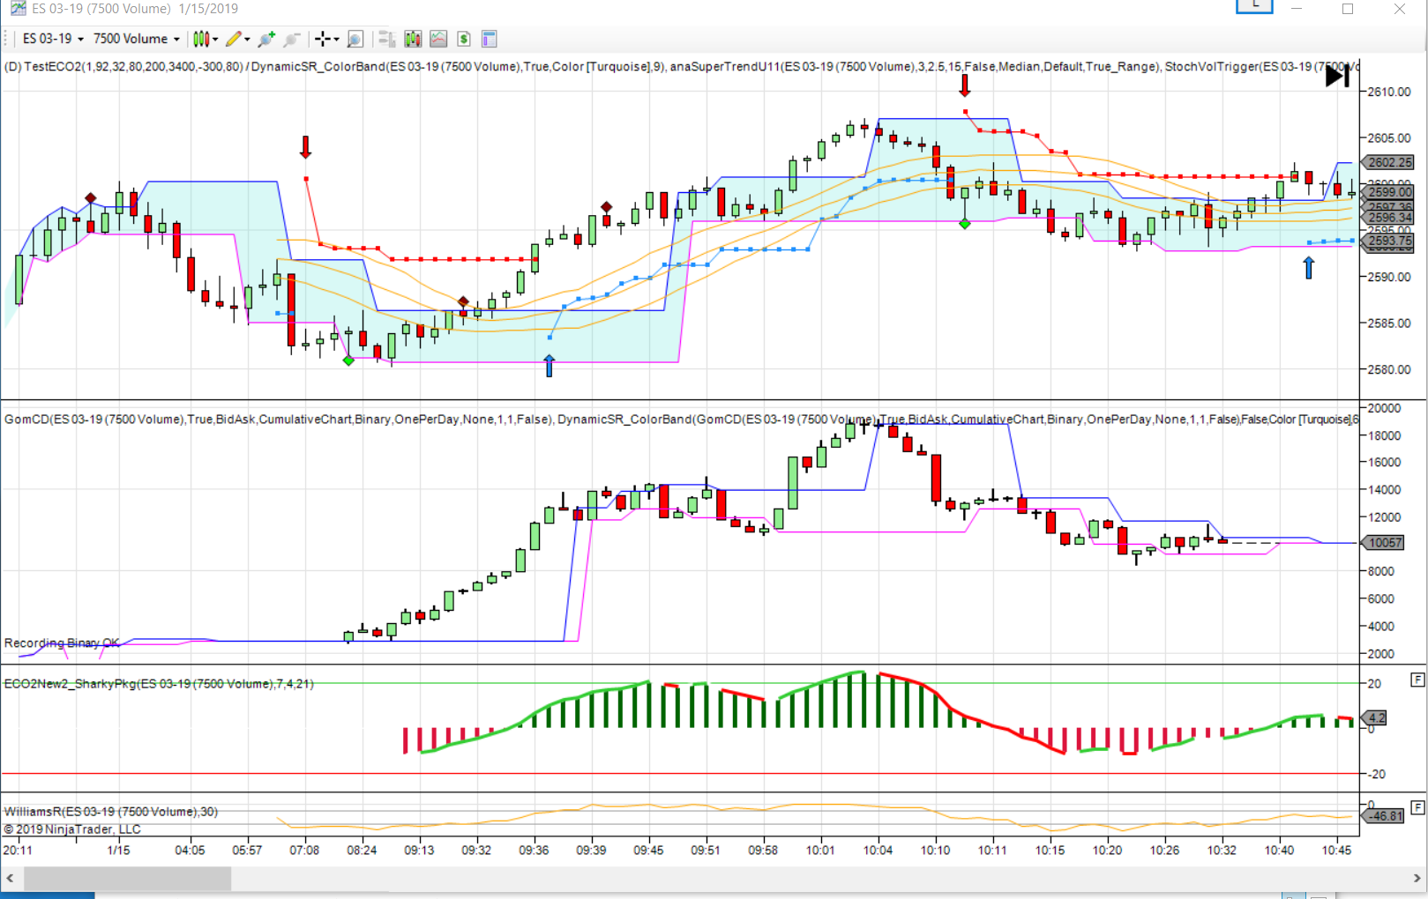Click the 10:45 time axis label

(1336, 851)
